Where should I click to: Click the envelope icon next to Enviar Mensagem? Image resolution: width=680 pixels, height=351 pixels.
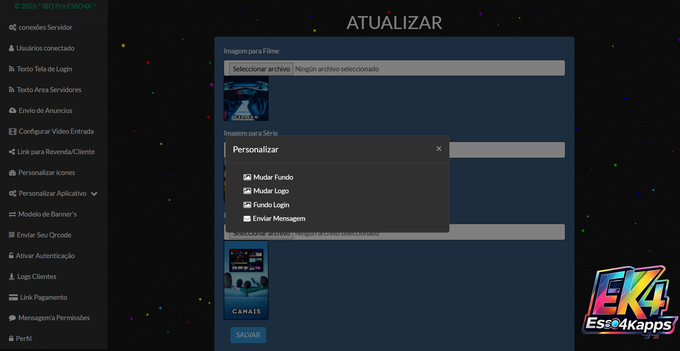247,218
